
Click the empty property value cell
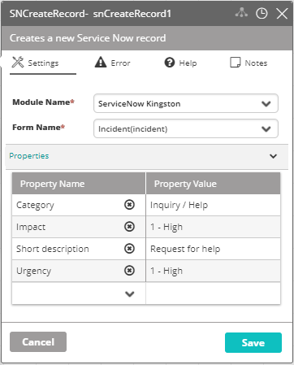point(213,293)
